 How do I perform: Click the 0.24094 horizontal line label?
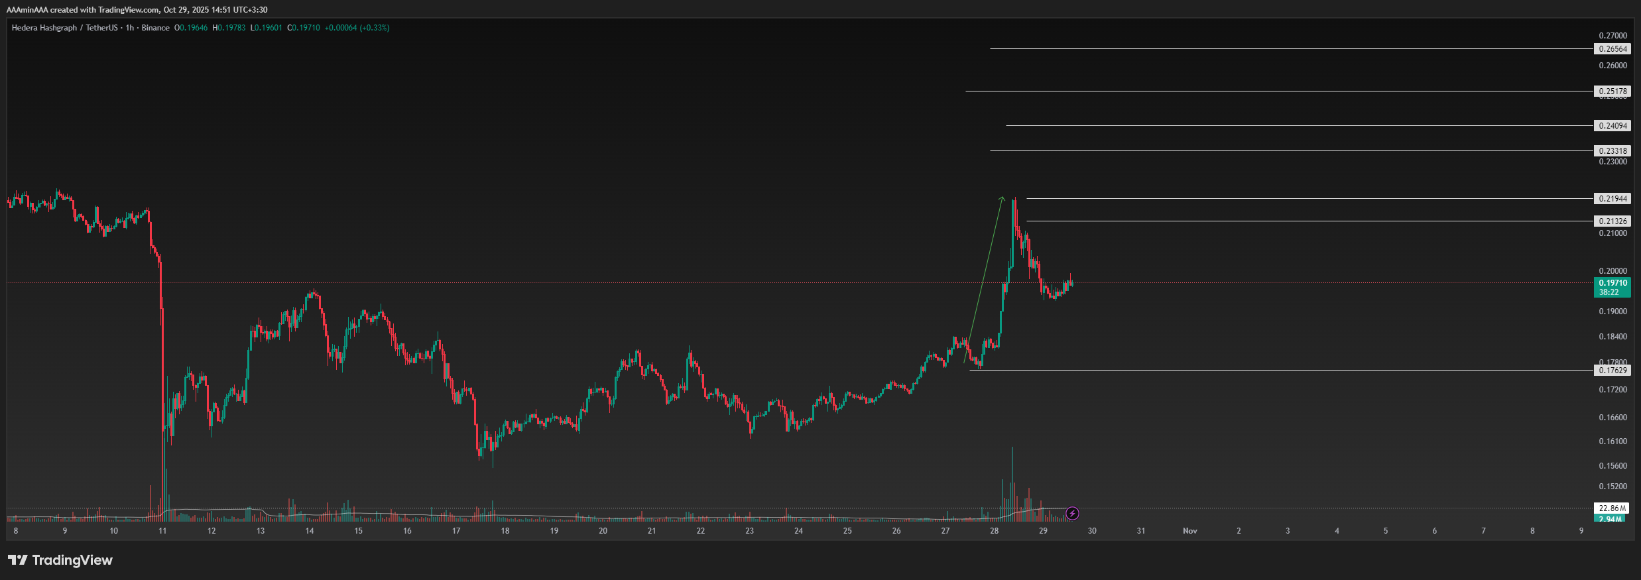pos(1612,126)
